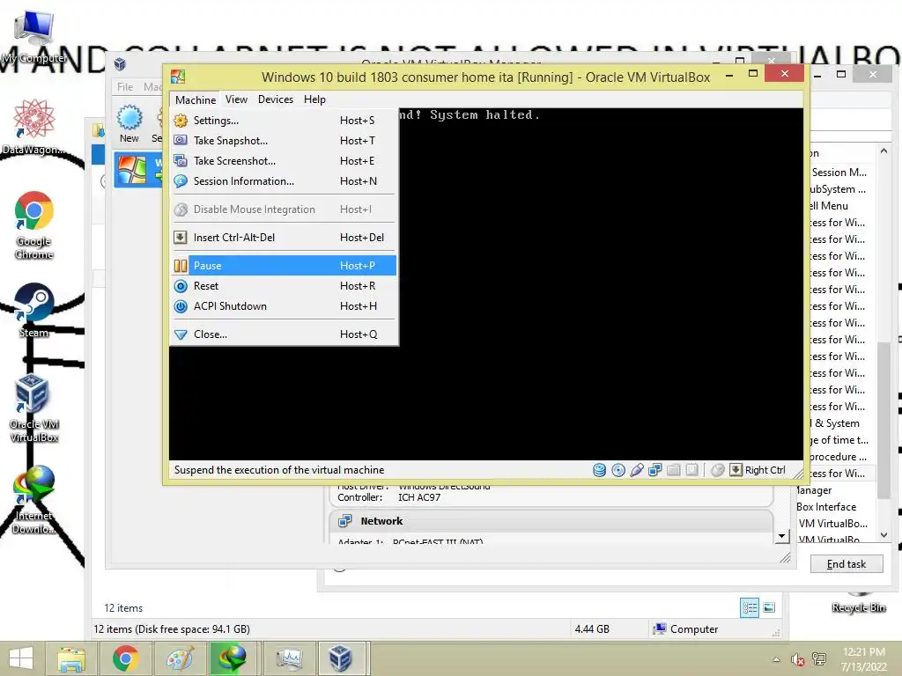Click the New button in VirtualBox Manager toolbar

click(x=129, y=123)
